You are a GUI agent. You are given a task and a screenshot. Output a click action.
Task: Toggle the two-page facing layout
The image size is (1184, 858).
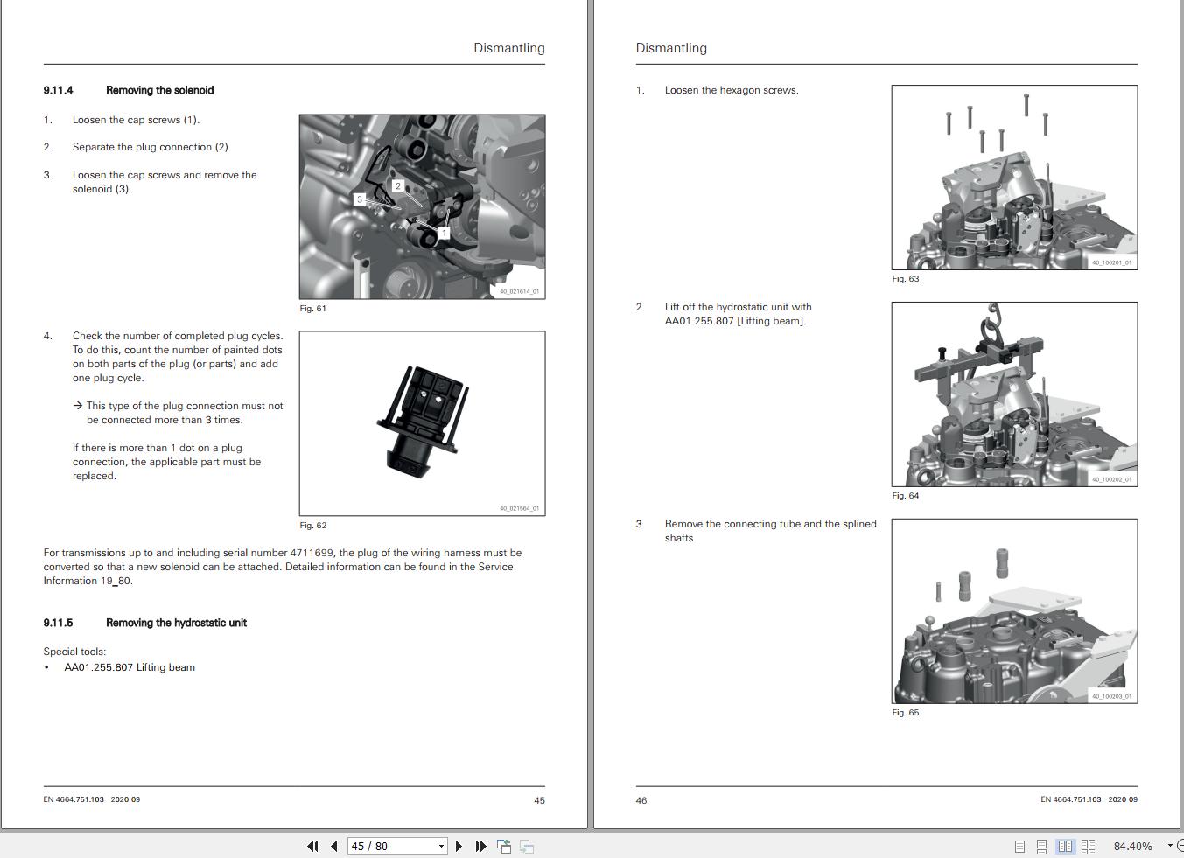click(1065, 846)
